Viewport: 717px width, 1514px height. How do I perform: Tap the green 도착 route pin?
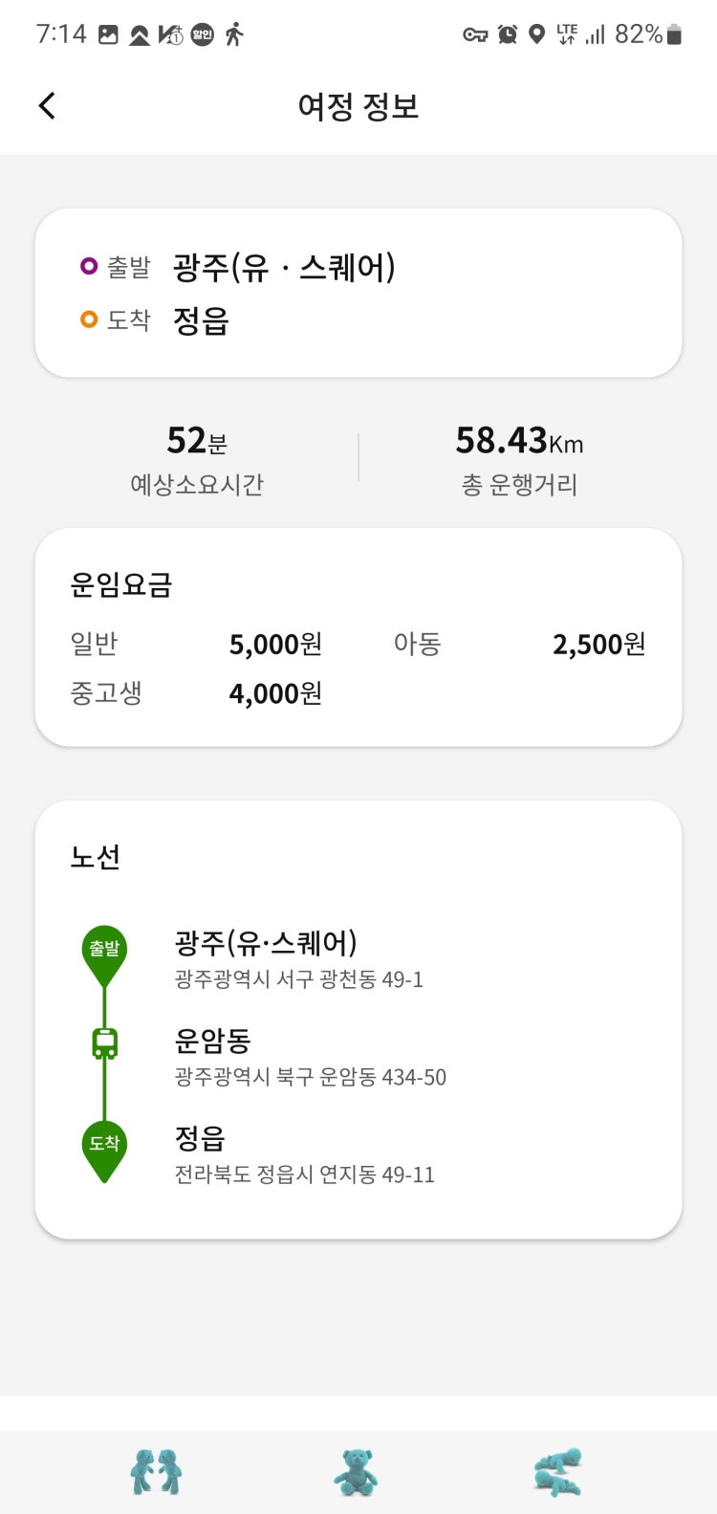click(x=104, y=1151)
